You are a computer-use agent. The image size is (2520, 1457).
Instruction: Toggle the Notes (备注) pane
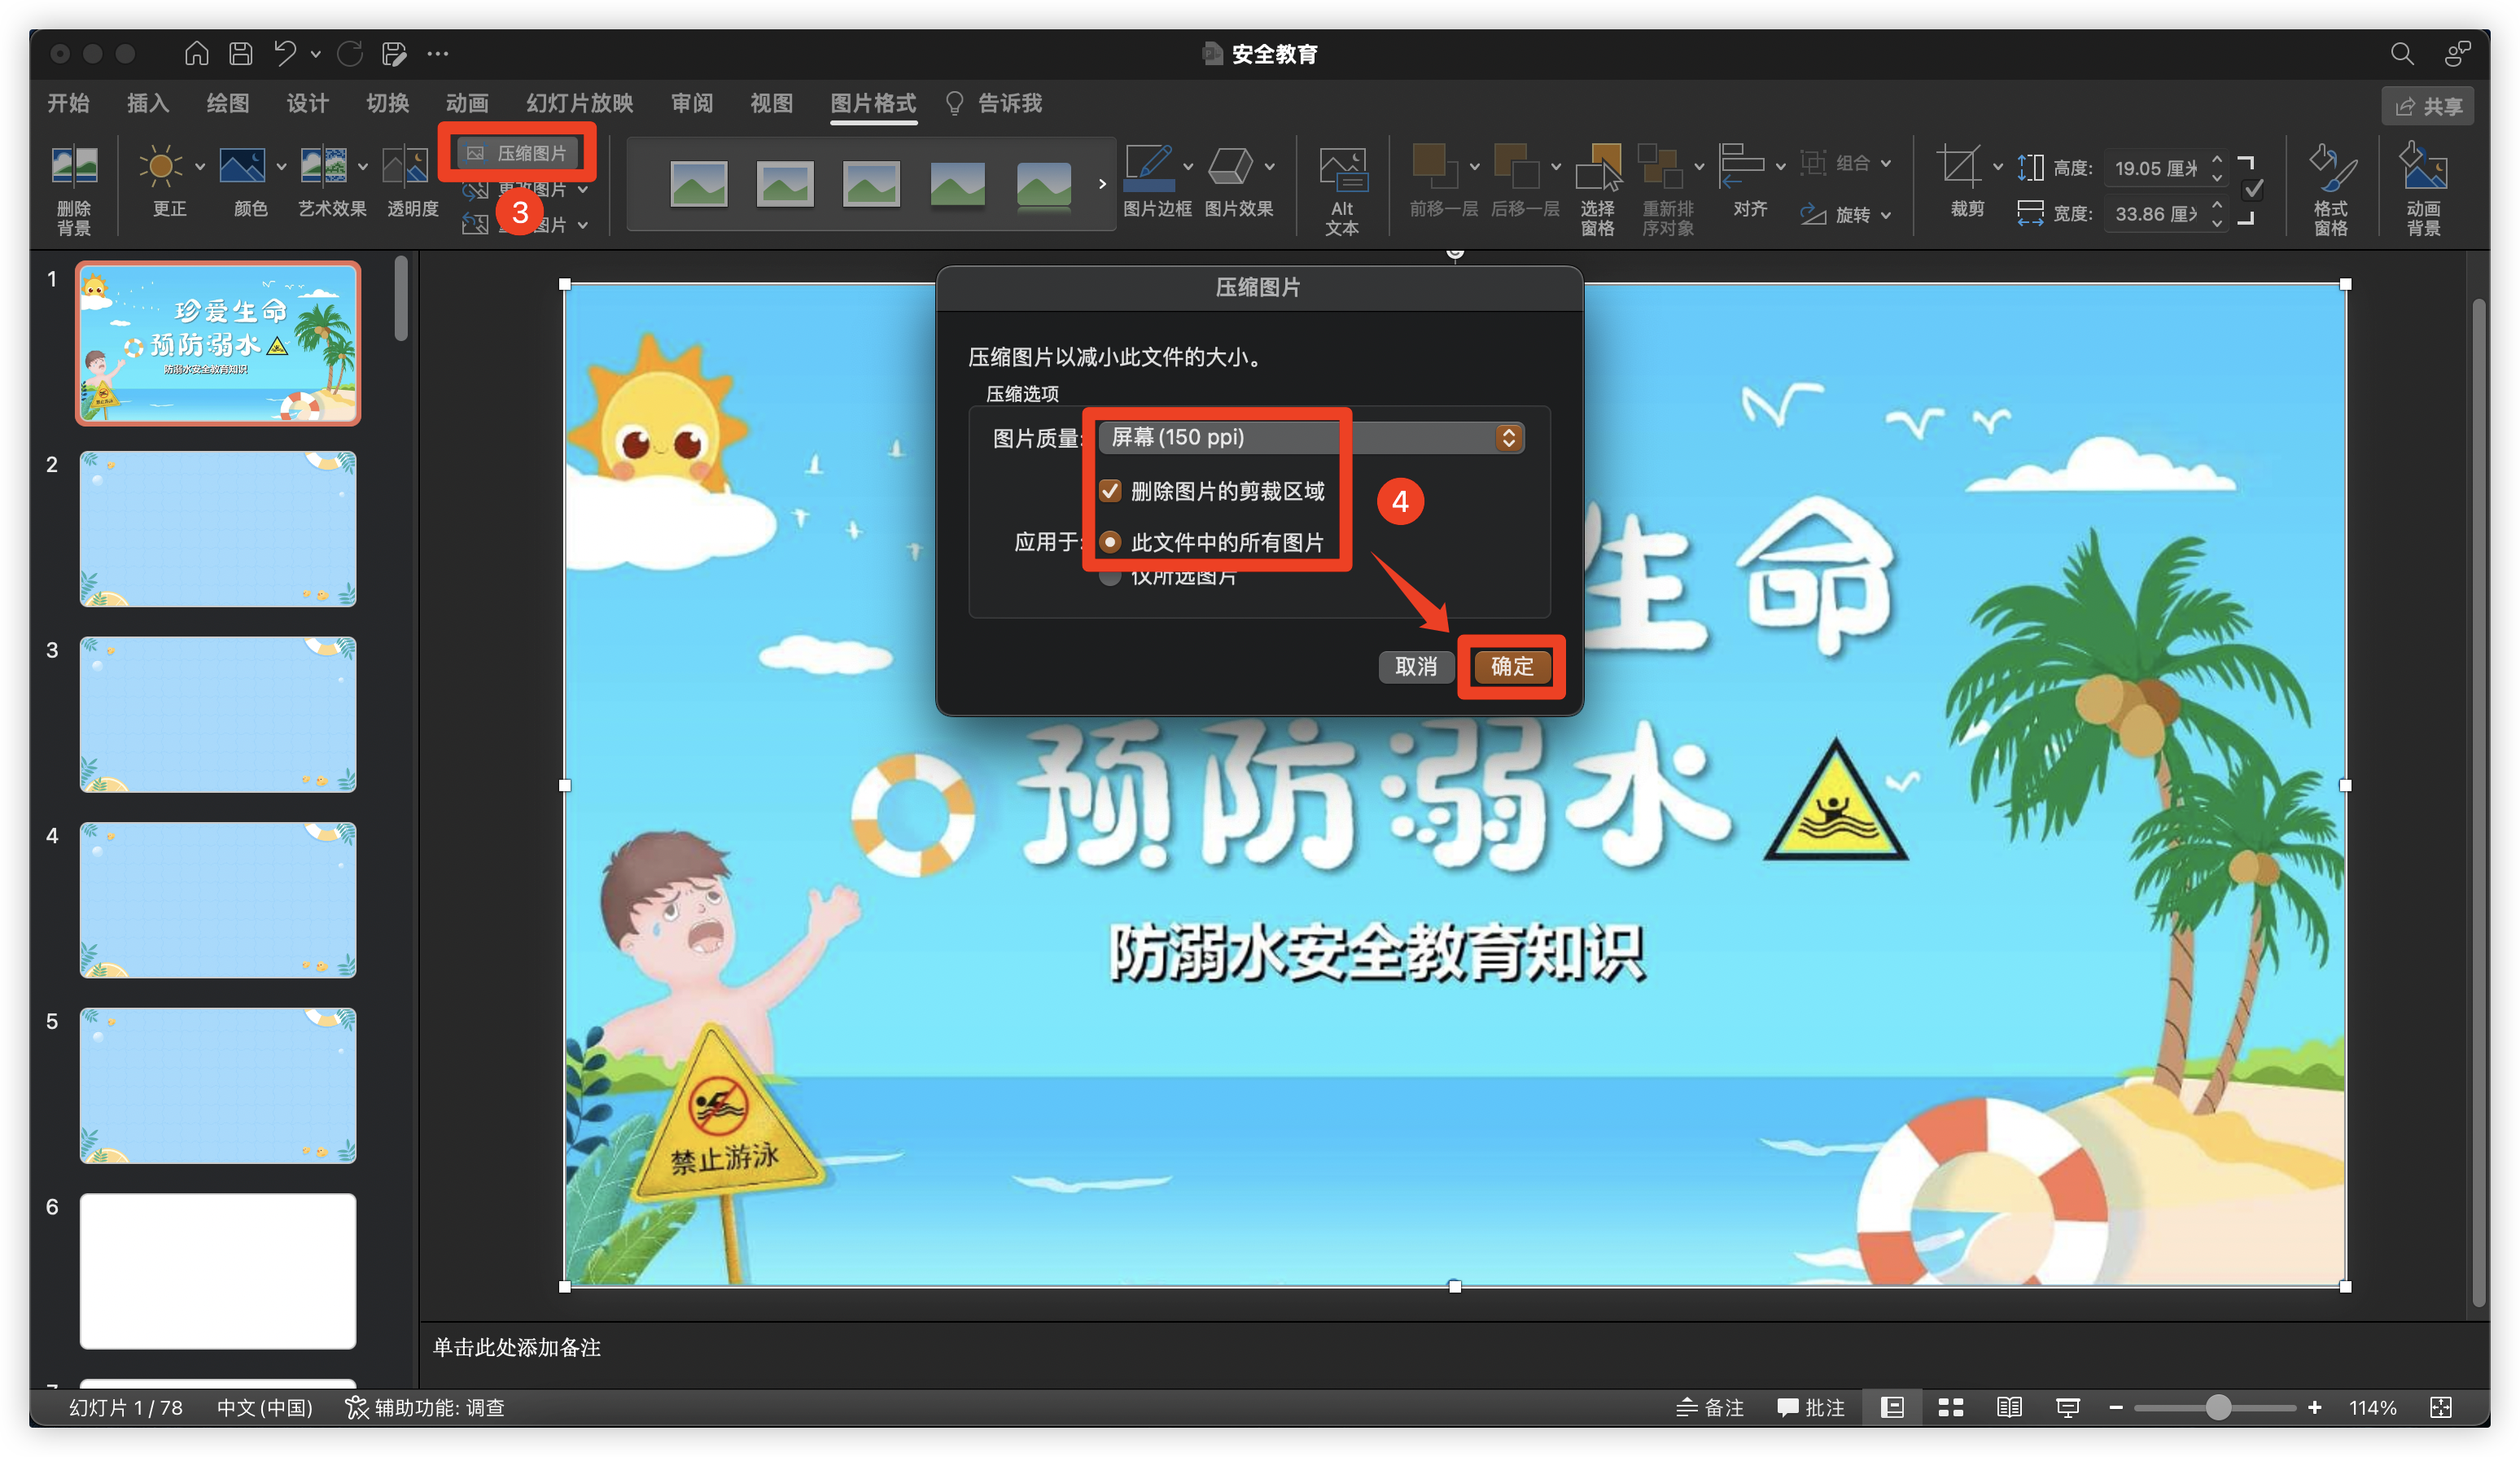click(x=1709, y=1407)
